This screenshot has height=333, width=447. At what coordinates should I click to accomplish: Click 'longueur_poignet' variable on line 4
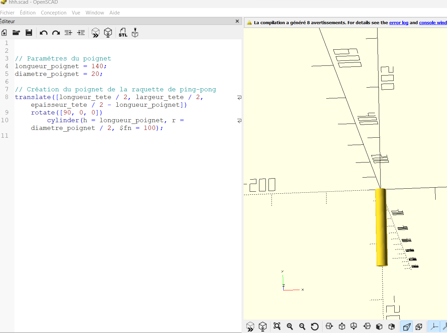pyautogui.click(x=47, y=66)
